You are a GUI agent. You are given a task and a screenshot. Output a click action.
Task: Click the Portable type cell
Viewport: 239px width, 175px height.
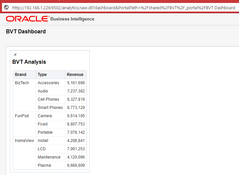[50, 132]
